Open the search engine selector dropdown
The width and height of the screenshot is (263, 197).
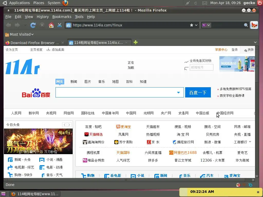coord(206,25)
